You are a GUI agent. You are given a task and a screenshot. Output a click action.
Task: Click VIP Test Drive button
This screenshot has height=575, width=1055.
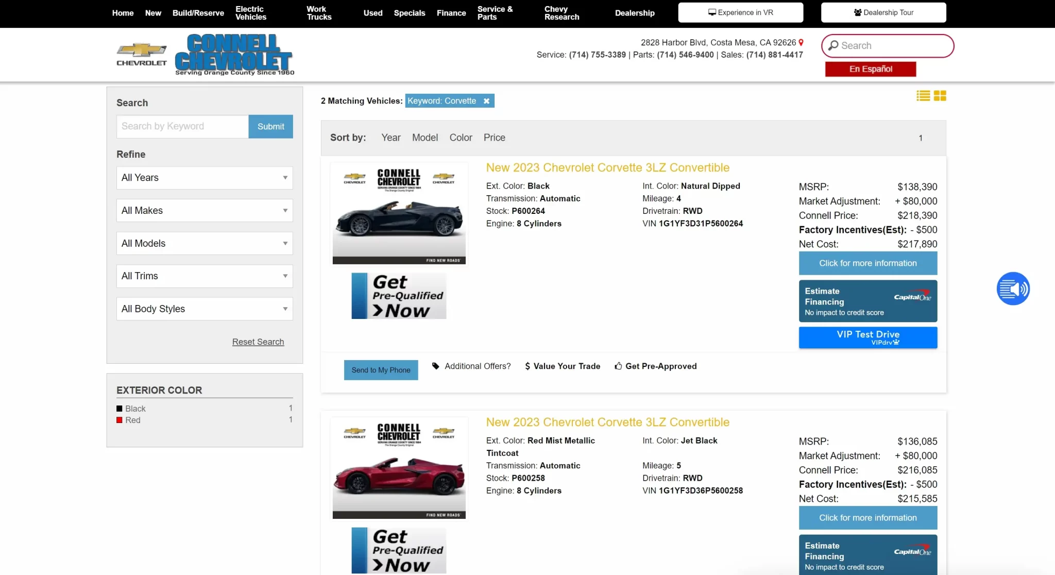pos(868,337)
